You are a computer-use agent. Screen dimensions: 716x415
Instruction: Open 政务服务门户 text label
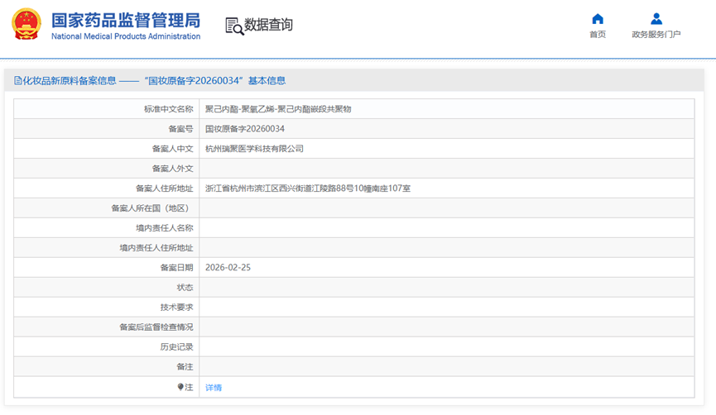point(656,35)
